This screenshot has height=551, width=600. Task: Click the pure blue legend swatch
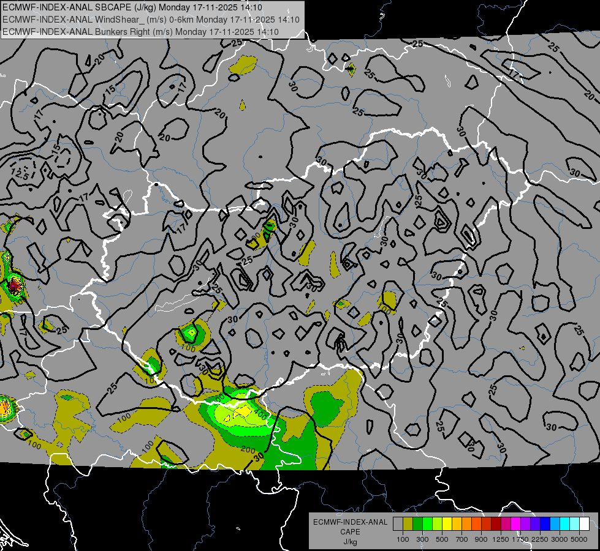[545, 524]
